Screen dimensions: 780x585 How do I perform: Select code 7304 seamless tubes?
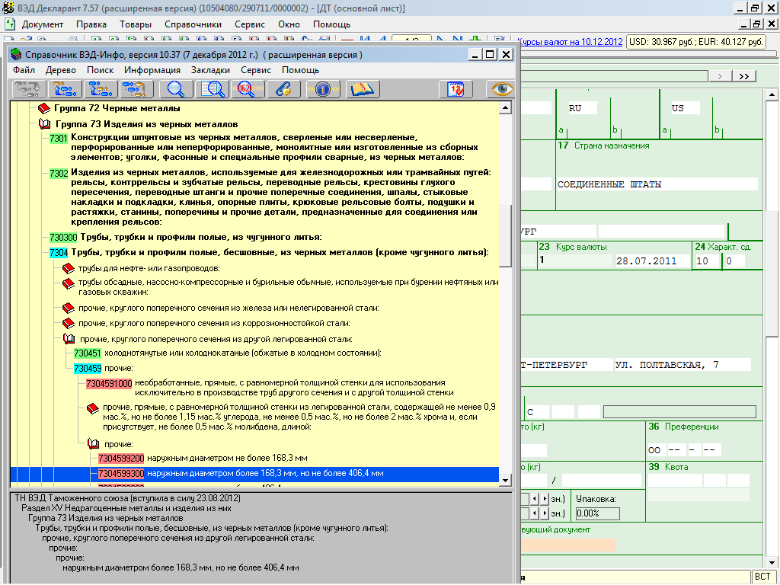(x=59, y=253)
